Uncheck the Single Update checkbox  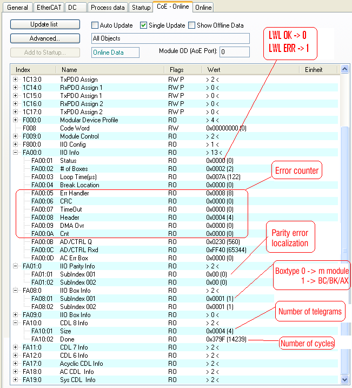click(143, 25)
